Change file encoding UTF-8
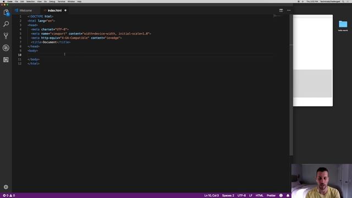 coord(241,196)
